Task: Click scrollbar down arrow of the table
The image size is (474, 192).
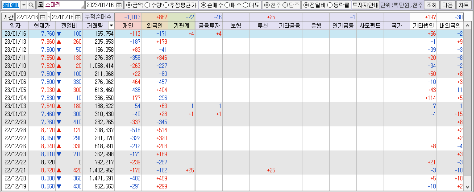Action: tap(469, 186)
